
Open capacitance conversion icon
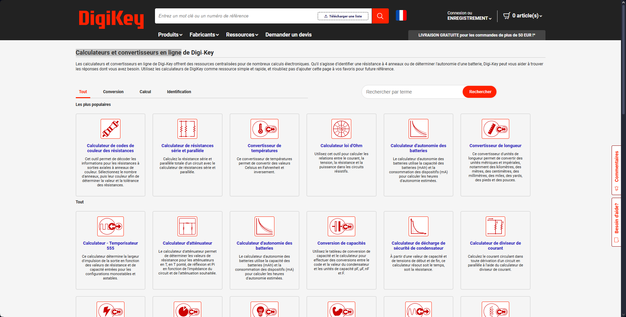coord(341,226)
